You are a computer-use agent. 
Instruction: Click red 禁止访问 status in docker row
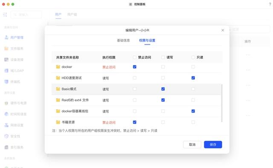tap(109, 67)
